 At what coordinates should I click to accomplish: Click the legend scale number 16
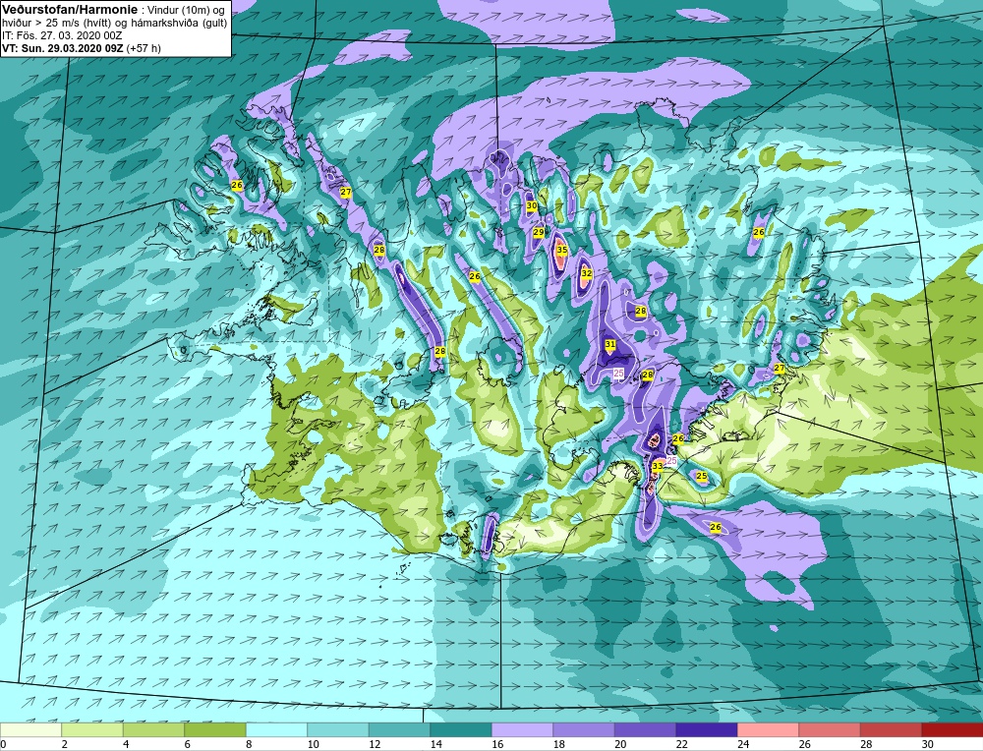click(x=497, y=745)
